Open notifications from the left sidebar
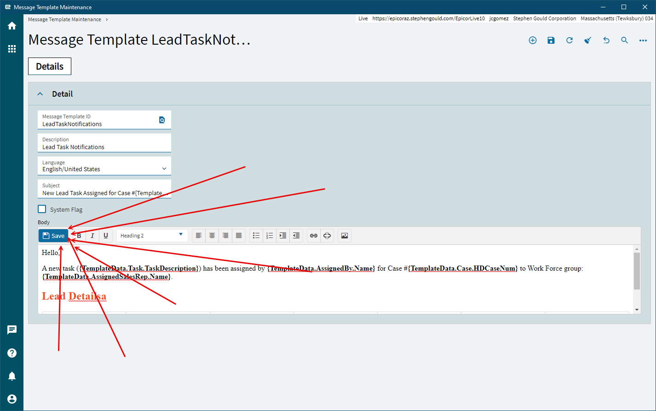 pos(12,376)
